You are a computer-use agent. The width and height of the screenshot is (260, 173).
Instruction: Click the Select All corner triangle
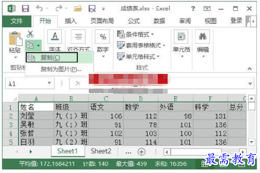point(15,99)
